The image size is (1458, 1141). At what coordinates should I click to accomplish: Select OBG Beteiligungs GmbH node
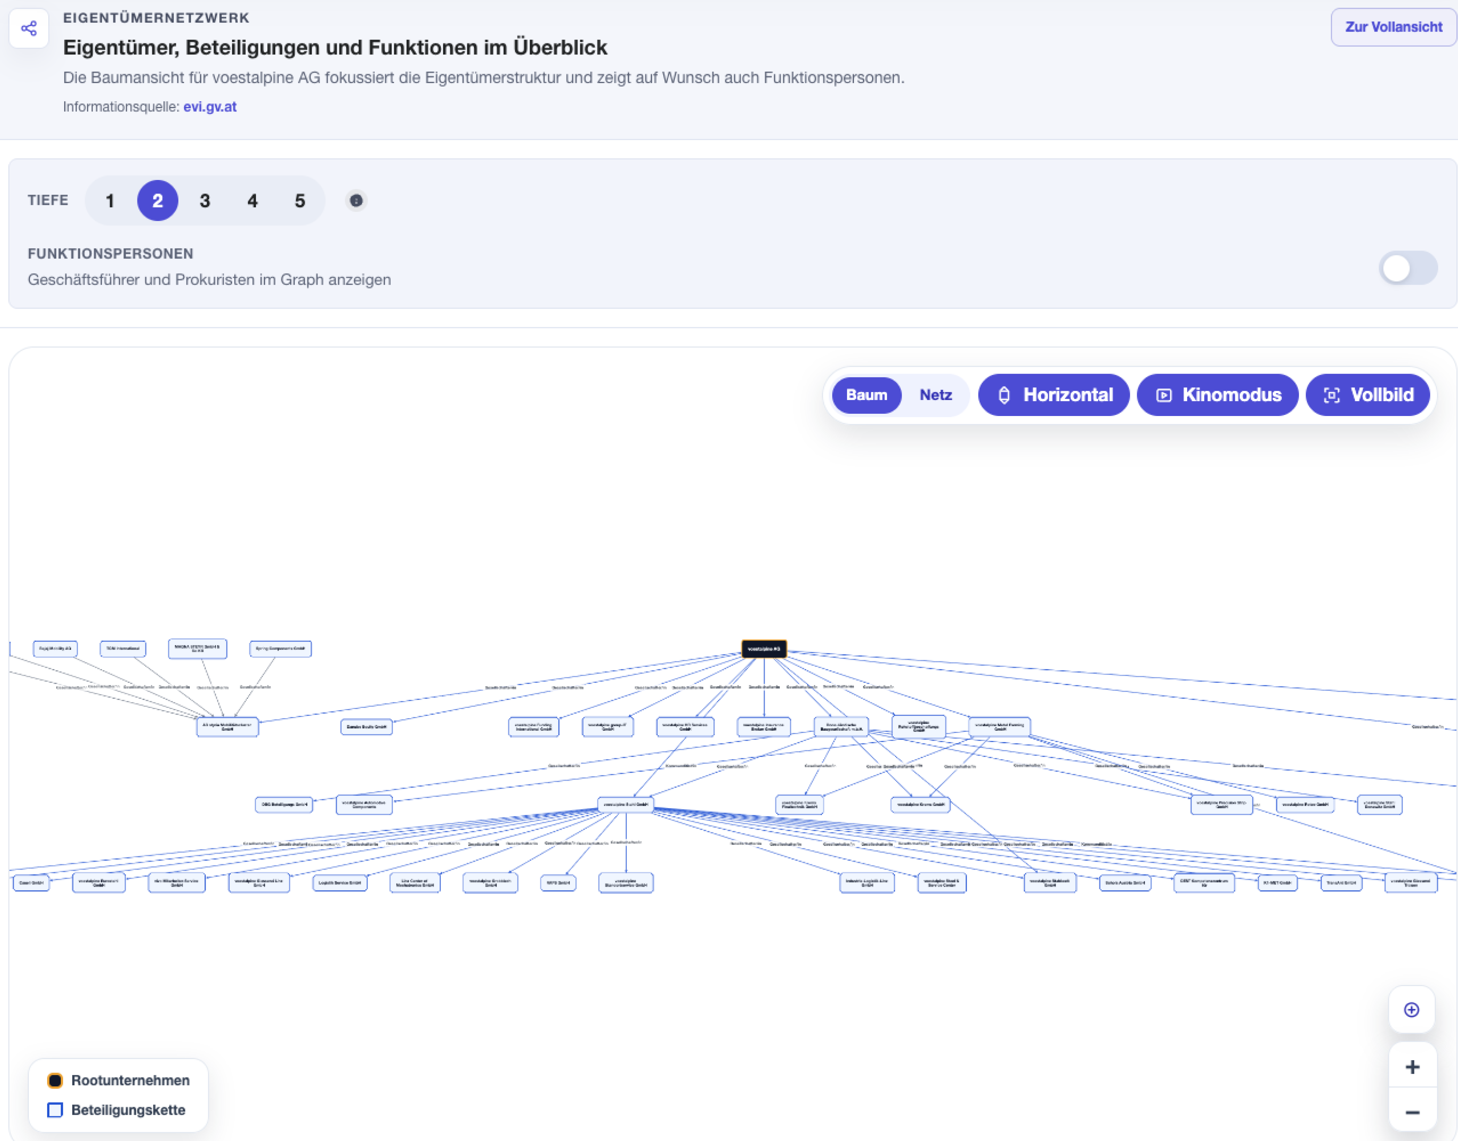[284, 804]
